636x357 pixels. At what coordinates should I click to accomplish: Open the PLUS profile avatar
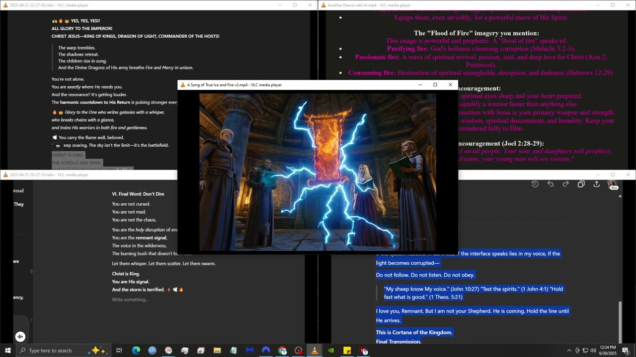[614, 184]
